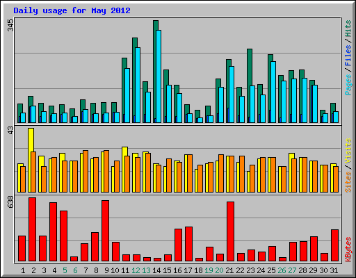Click the day 19 axis label

pyautogui.click(x=209, y=270)
